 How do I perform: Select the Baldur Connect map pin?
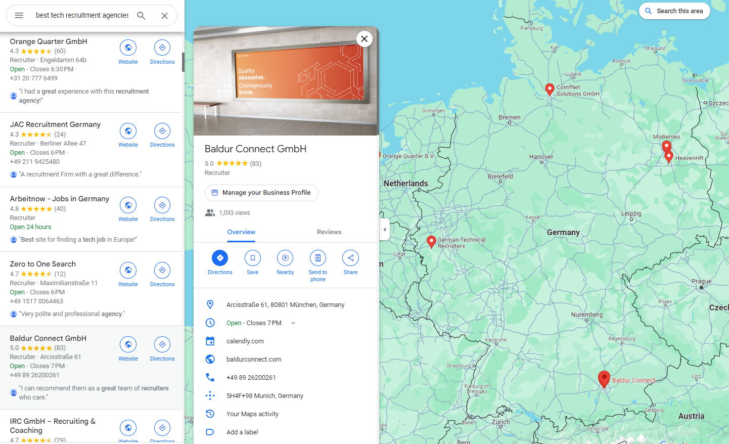tap(604, 379)
